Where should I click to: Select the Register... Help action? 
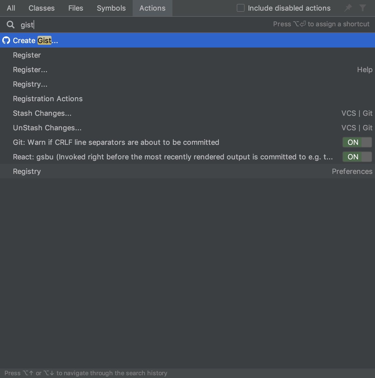[30, 70]
